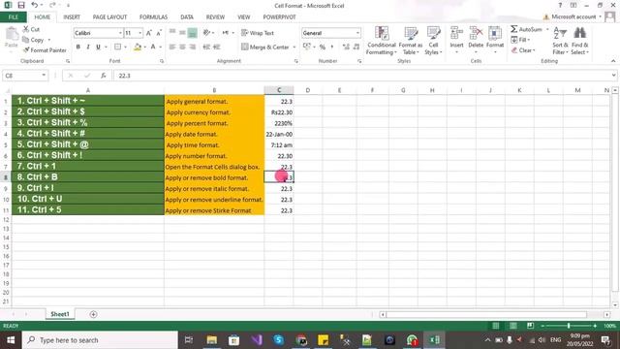Switch to the FORMULAS tab

point(153,17)
